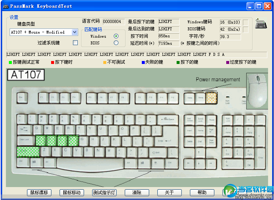Click the Tab key on the keyboard image

(x=25, y=130)
